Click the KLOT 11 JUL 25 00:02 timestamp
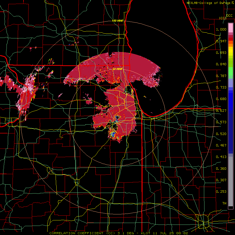This screenshot has width=235, height=235. (x=164, y=233)
